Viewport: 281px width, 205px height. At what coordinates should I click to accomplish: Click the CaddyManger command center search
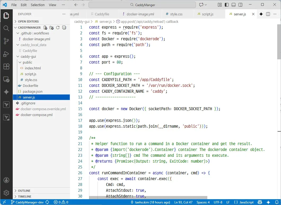coord(142,5)
